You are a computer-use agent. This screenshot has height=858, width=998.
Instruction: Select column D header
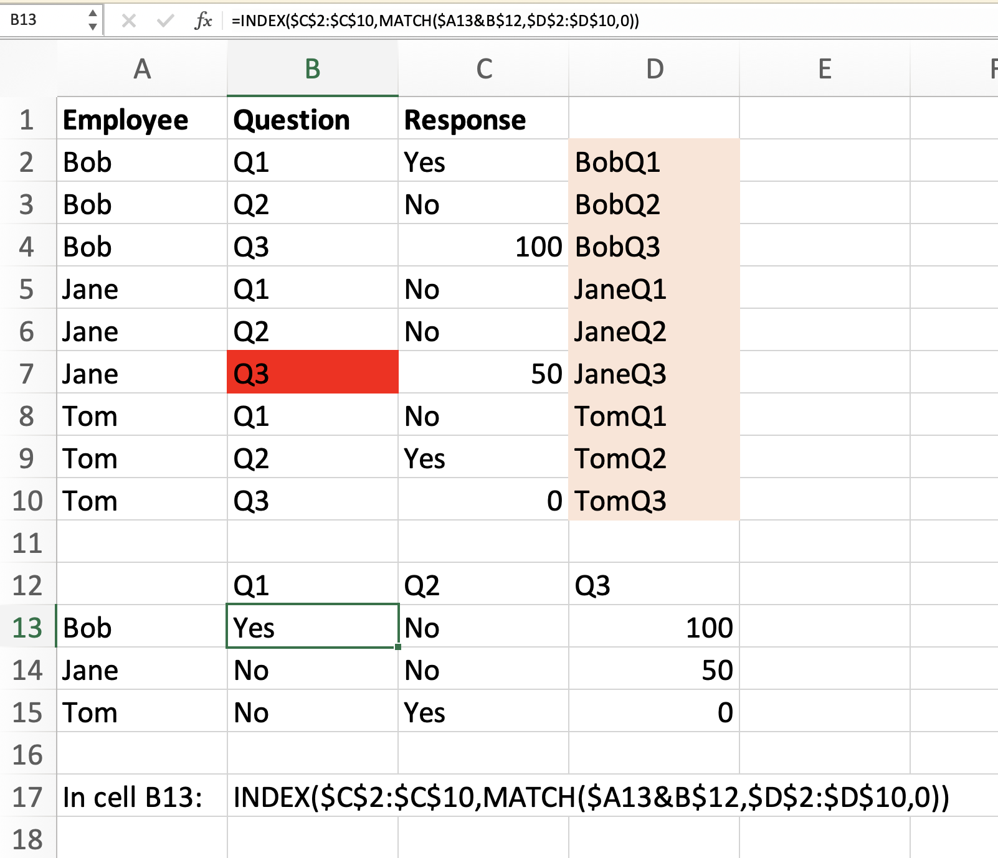[654, 68]
